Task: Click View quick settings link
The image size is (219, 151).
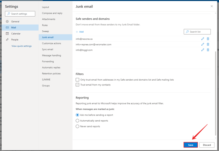Action: [x=22, y=46]
